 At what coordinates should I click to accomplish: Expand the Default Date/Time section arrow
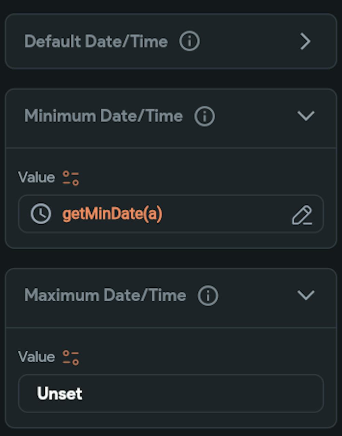[x=305, y=42]
